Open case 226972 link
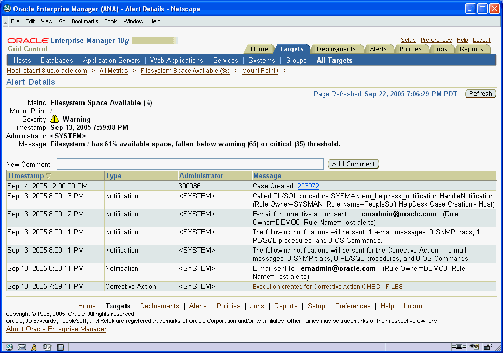The image size is (503, 353). [309, 186]
